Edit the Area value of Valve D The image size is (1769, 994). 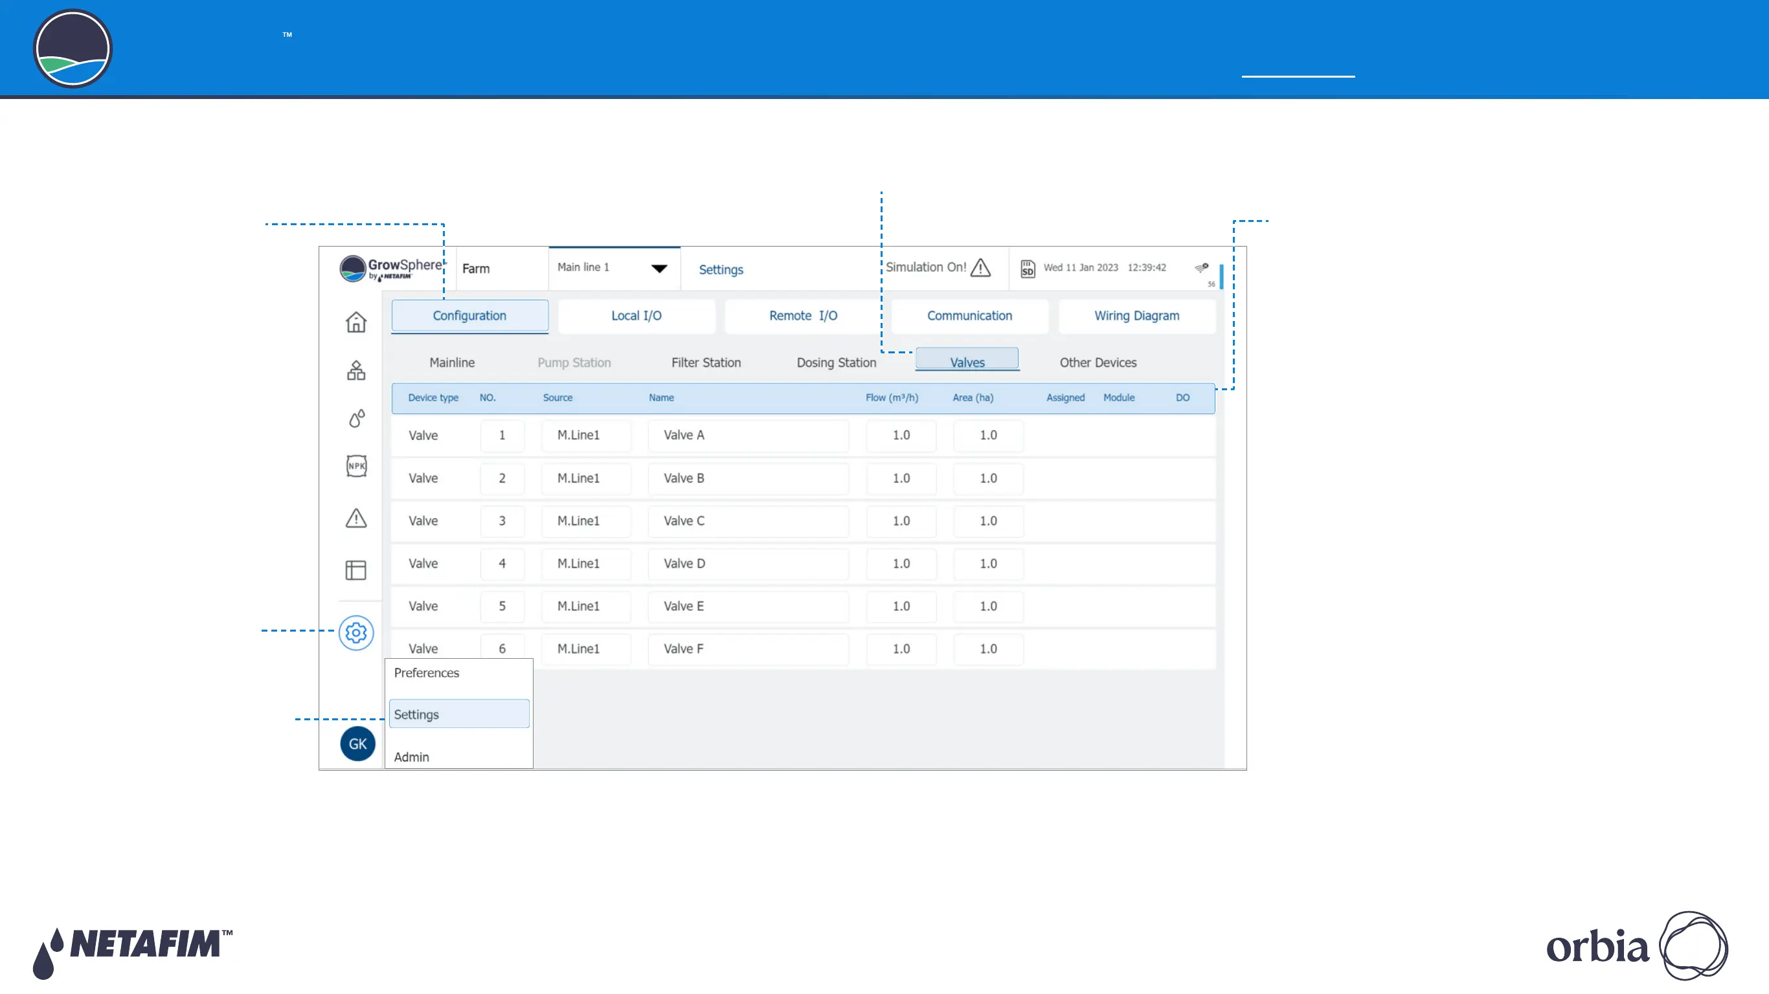coord(988,564)
